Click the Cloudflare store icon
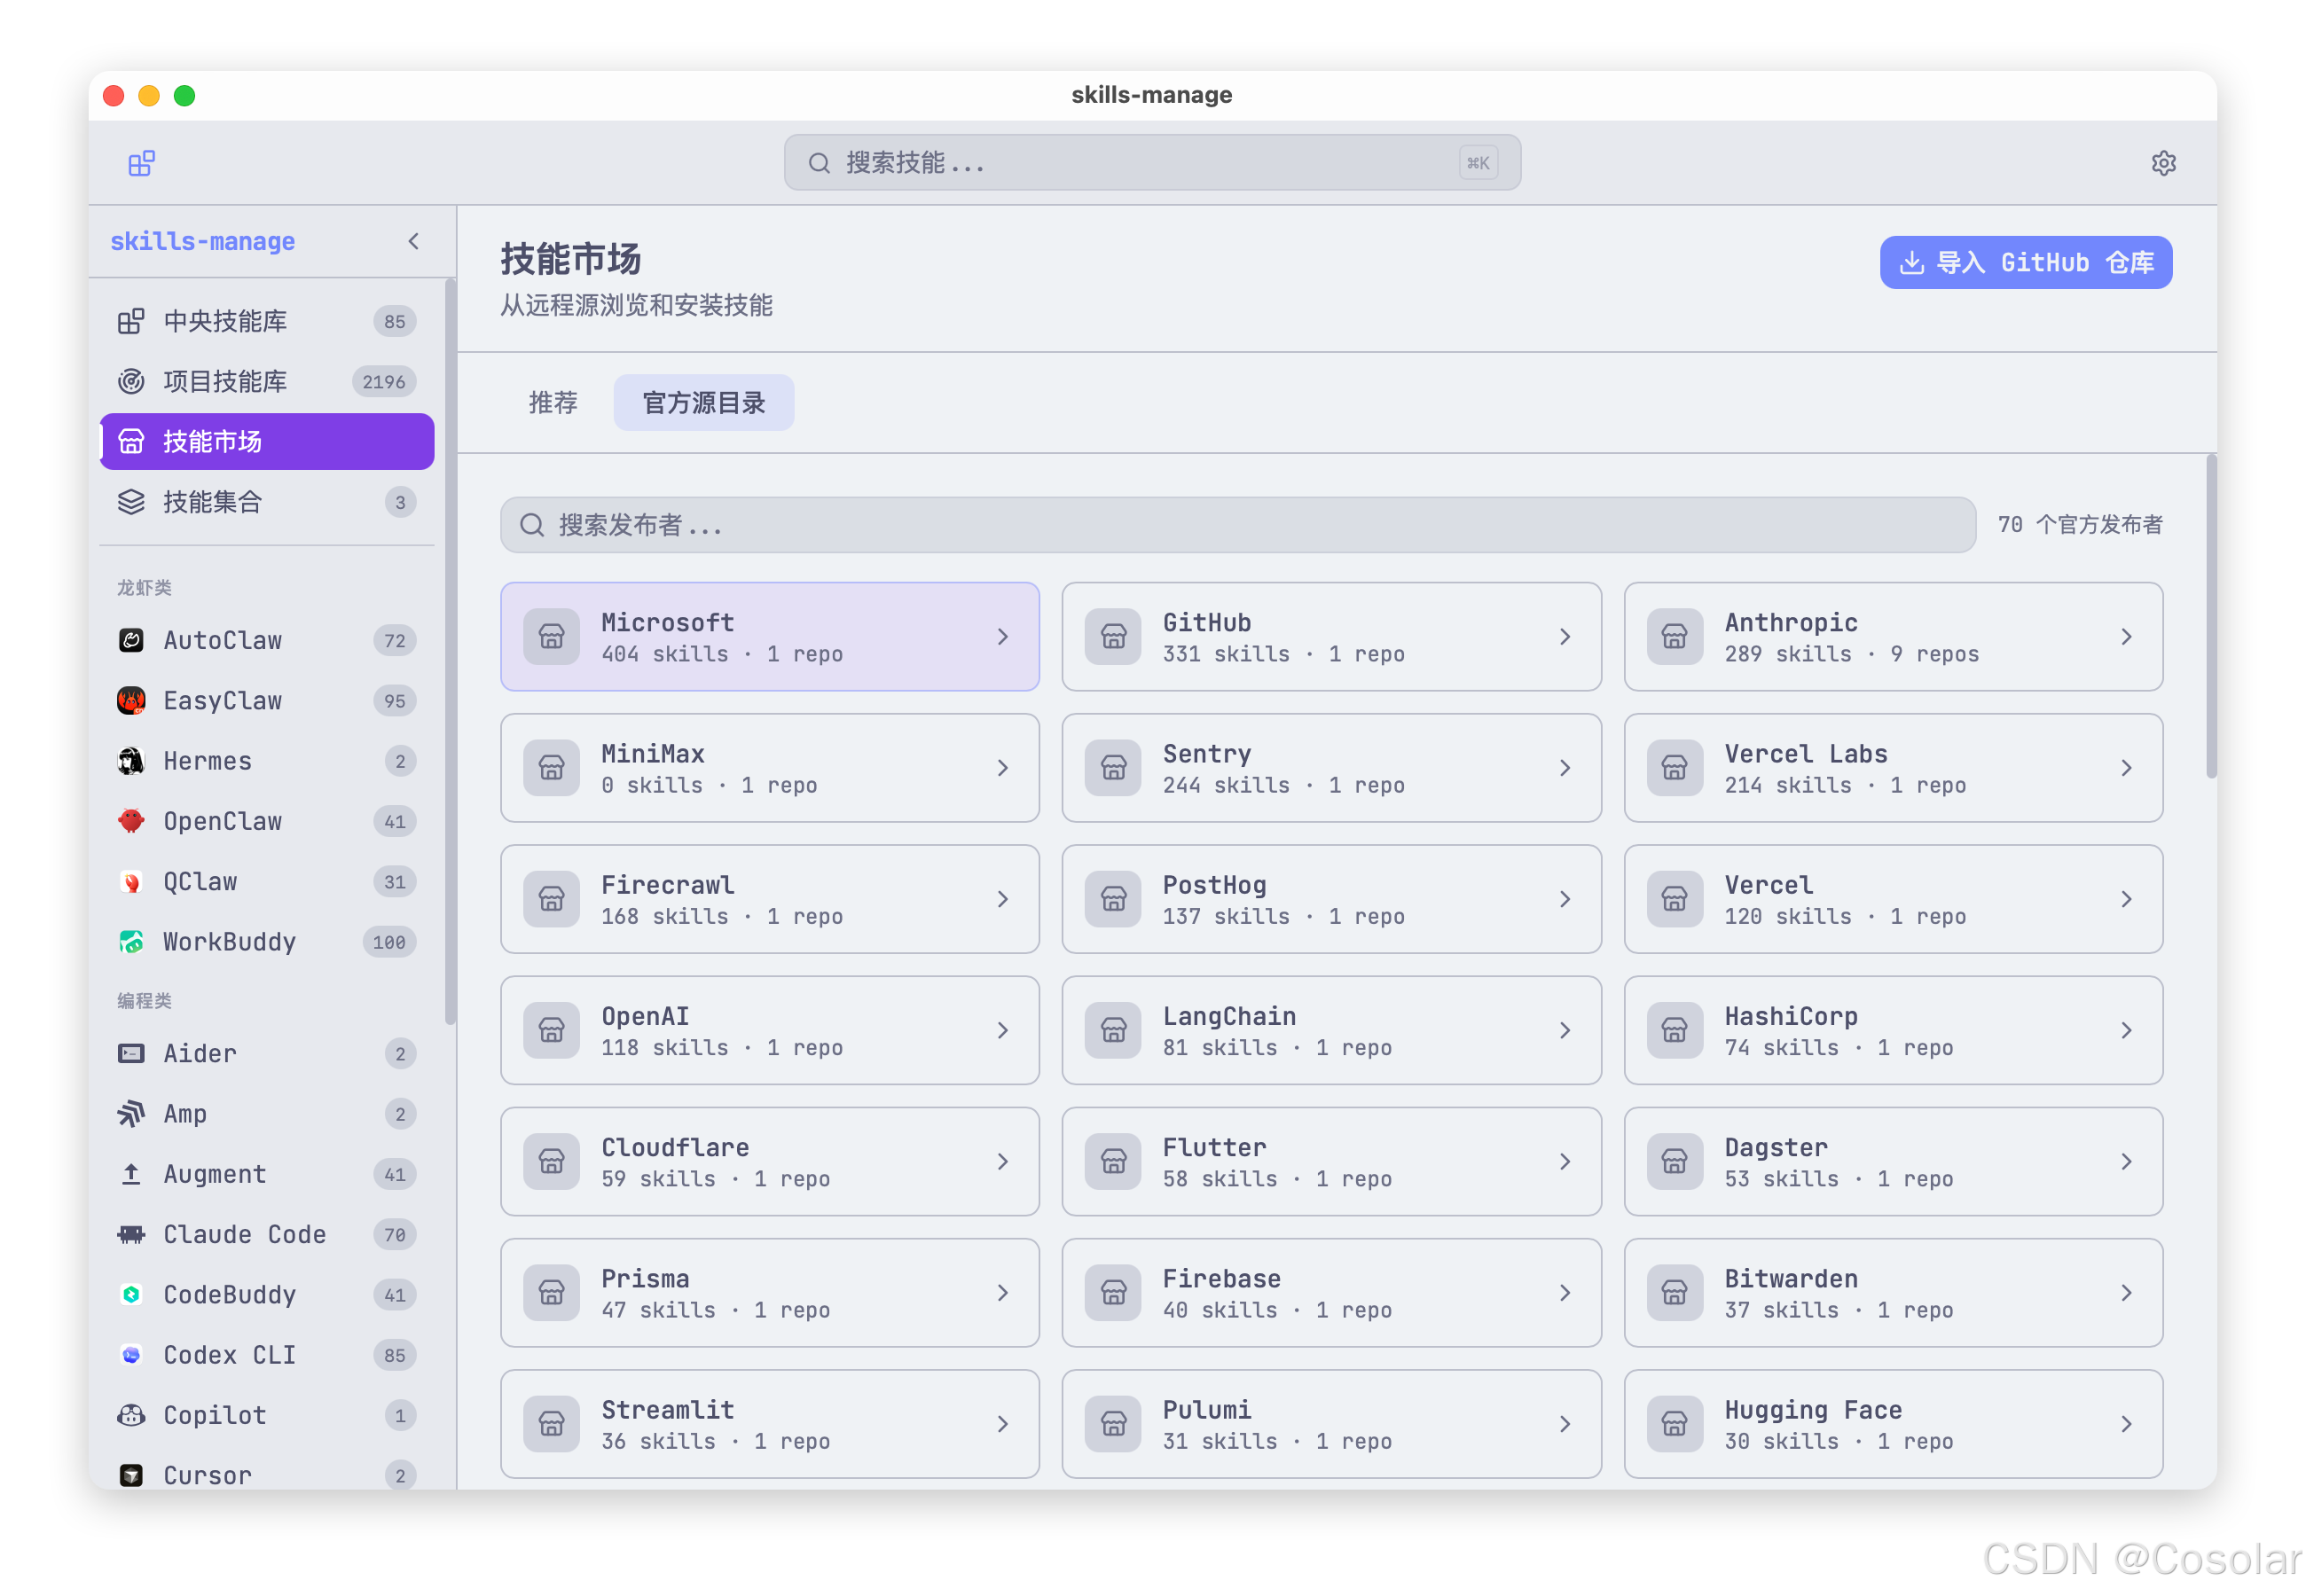 (x=552, y=1161)
